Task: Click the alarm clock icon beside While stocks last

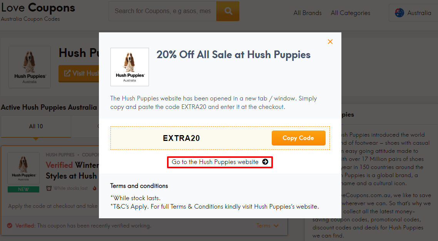Action: pyautogui.click(x=49, y=188)
